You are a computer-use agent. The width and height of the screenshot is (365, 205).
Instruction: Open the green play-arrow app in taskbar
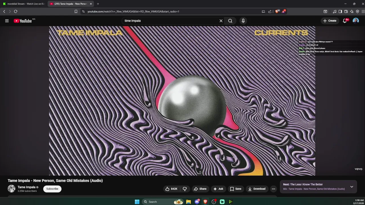tap(230, 202)
